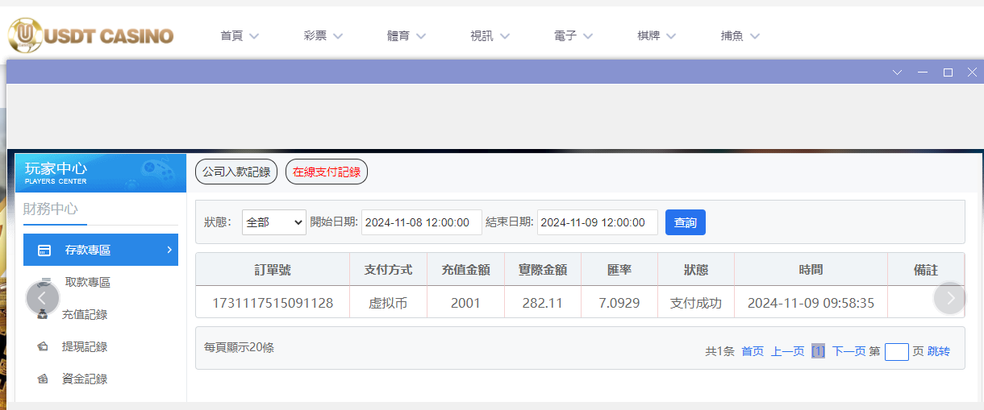Switch to the 公司入款記錄 tab
The image size is (984, 410).
236,172
